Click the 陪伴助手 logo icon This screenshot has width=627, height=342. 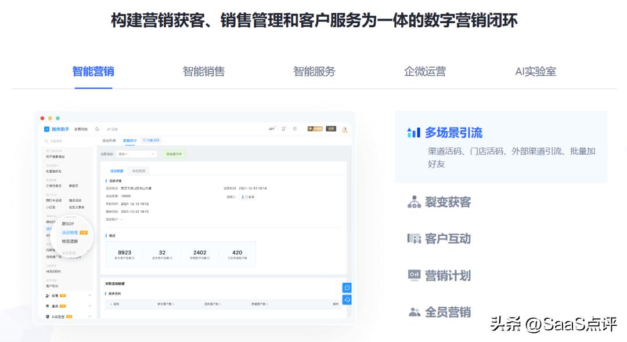(46, 129)
